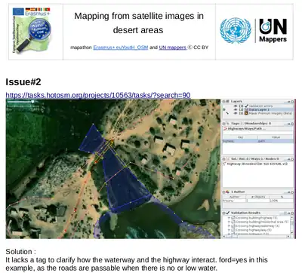The image size is (302, 273).
Task: Select the highway path tag row
Action: pyautogui.click(x=257, y=141)
